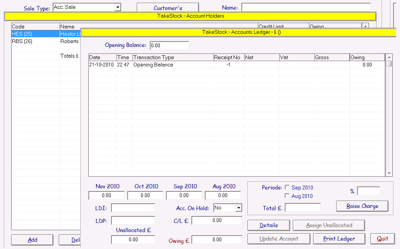Click the LDI input field
This screenshot has height=249, width=400.
click(133, 208)
